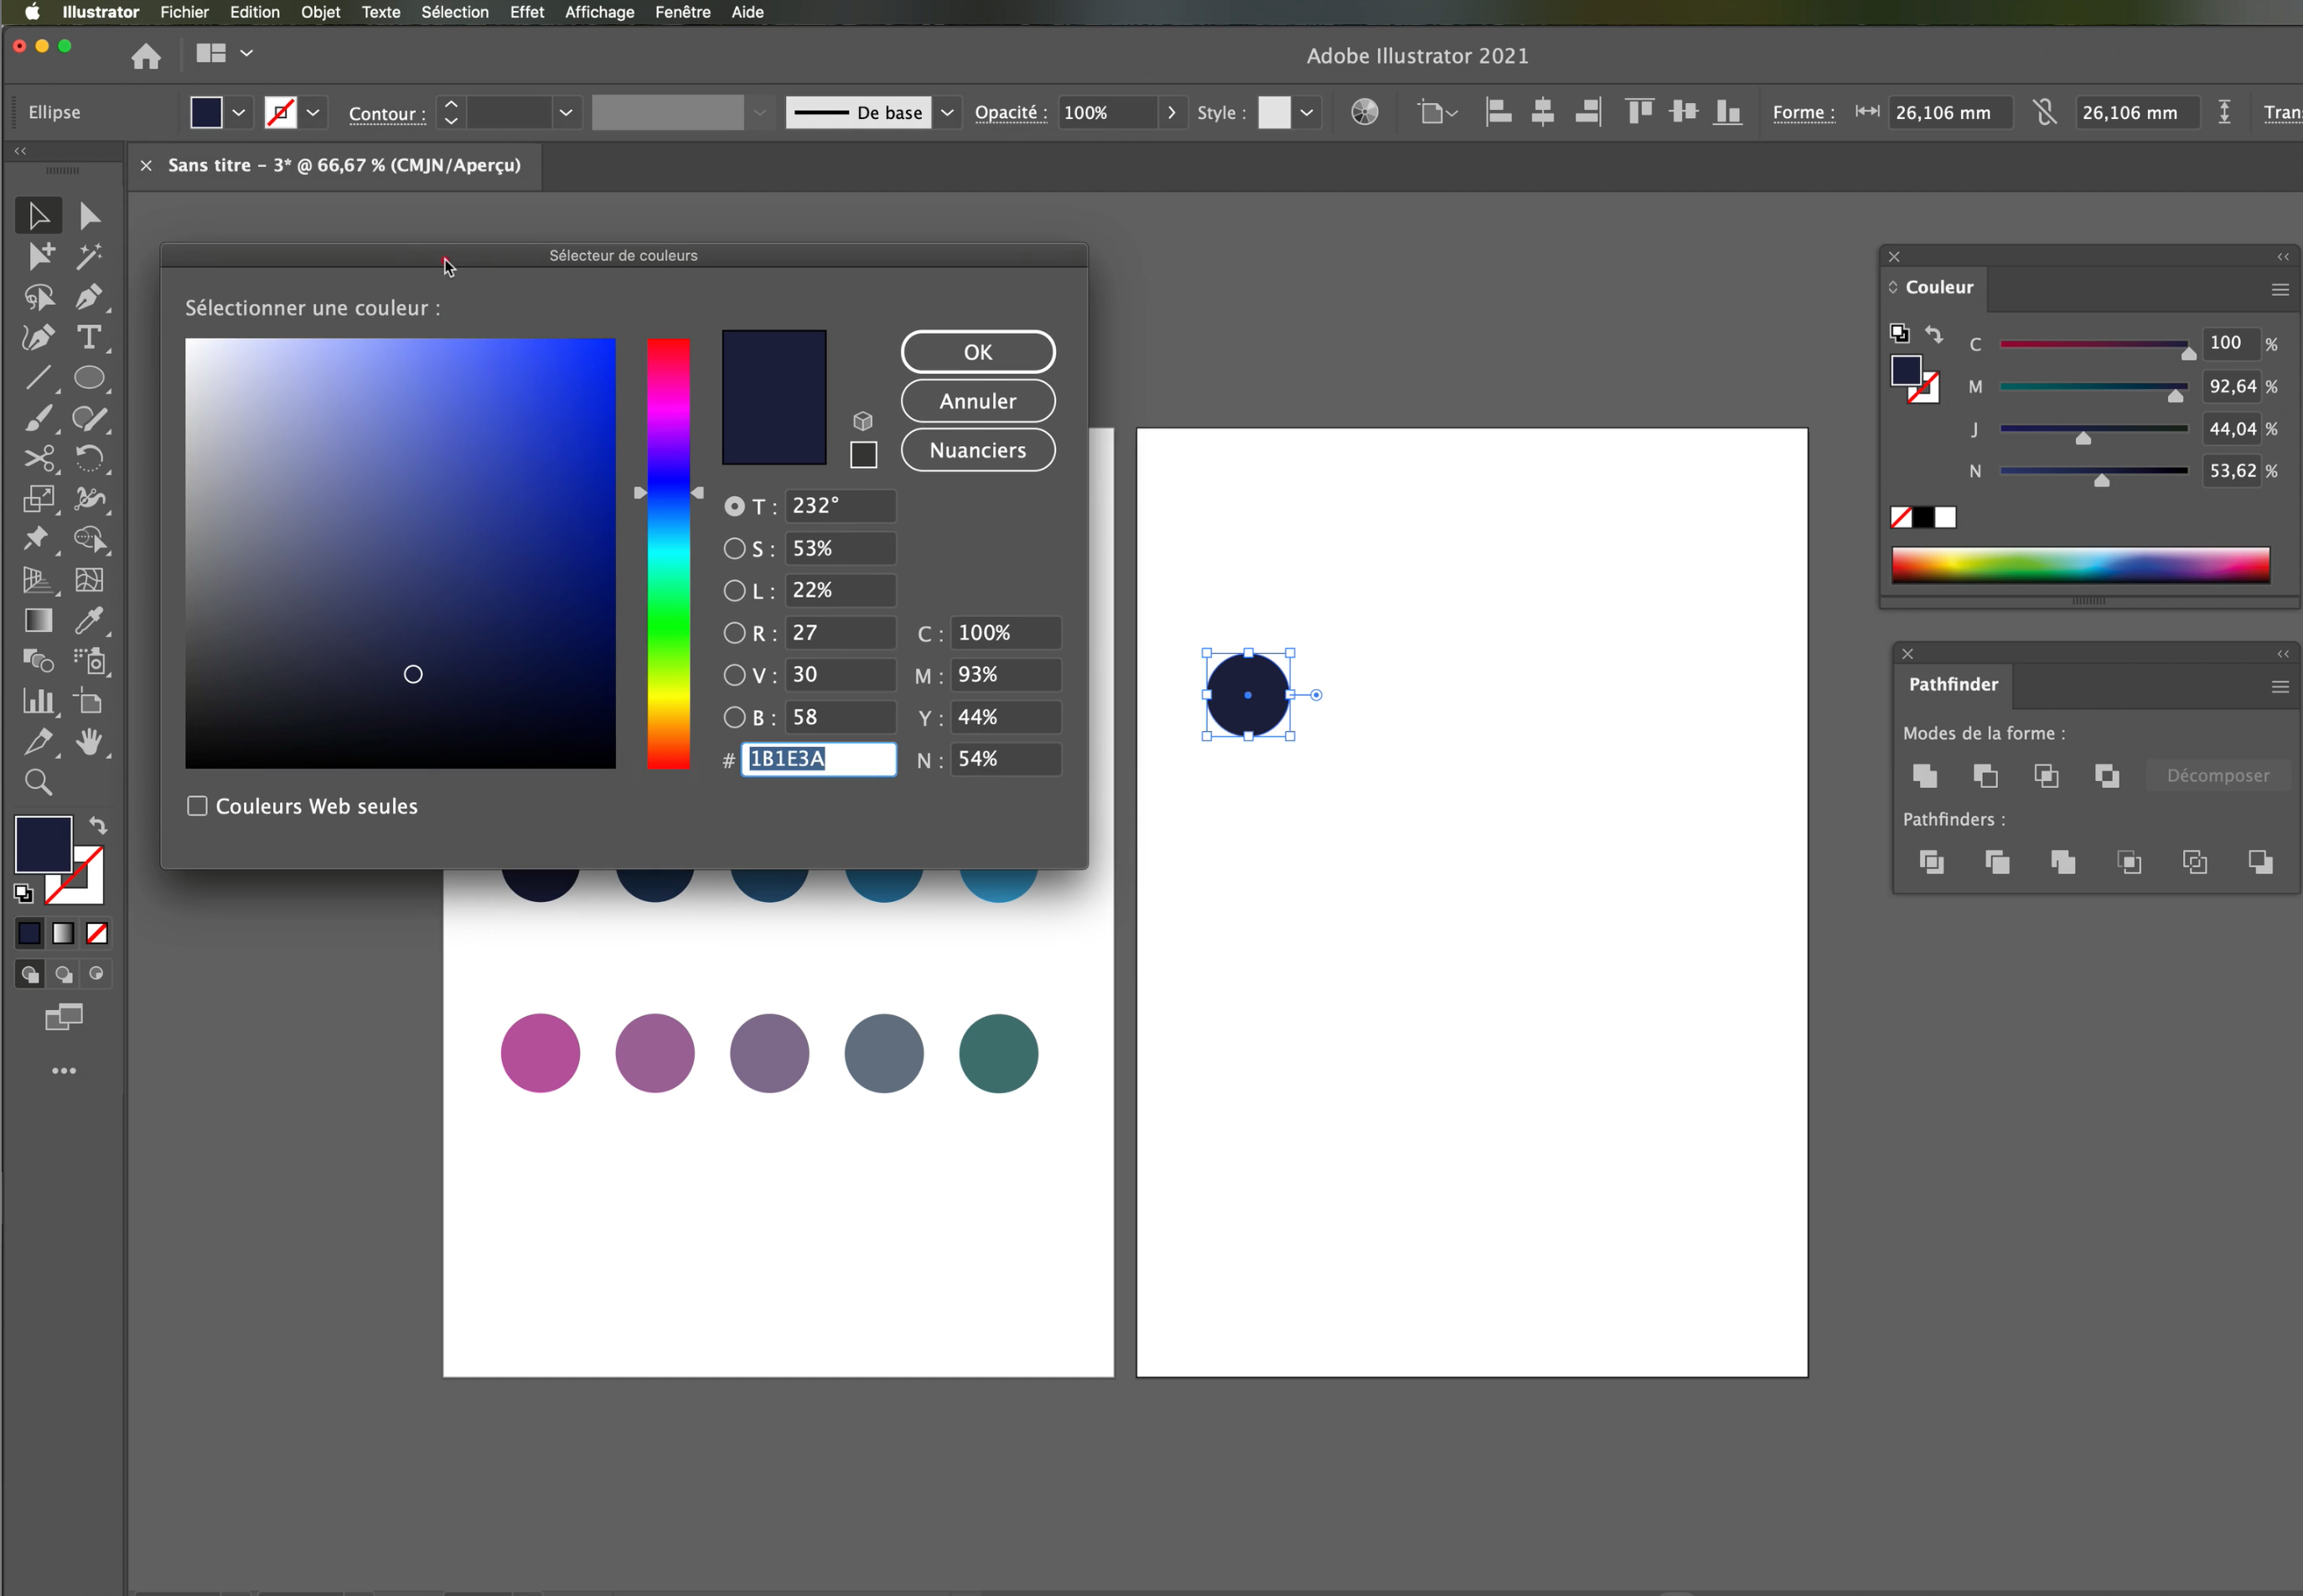Click the Nuanciers button
This screenshot has width=2303, height=1596.
tap(977, 450)
